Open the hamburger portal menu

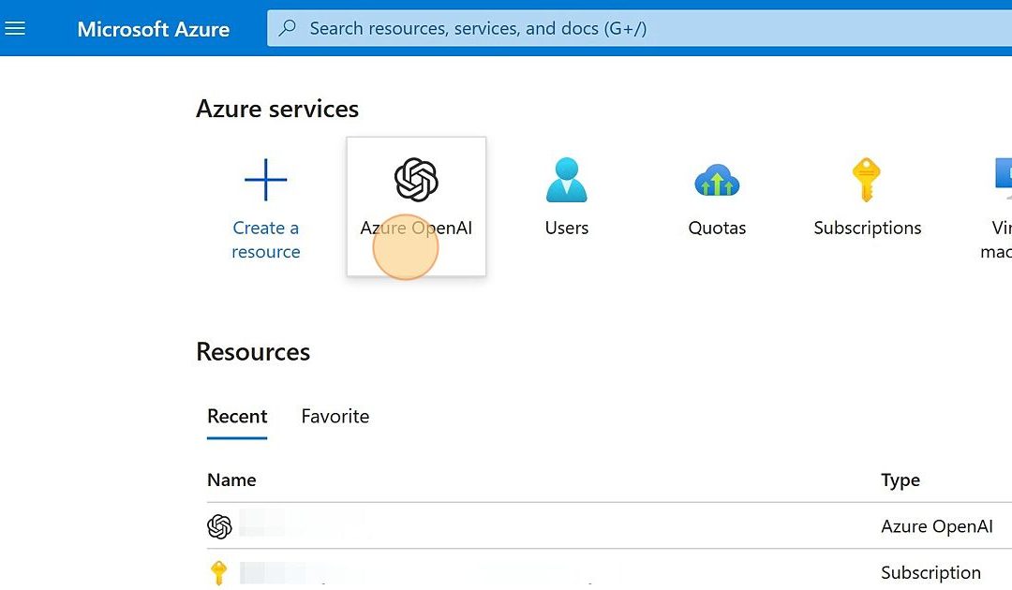click(x=15, y=28)
